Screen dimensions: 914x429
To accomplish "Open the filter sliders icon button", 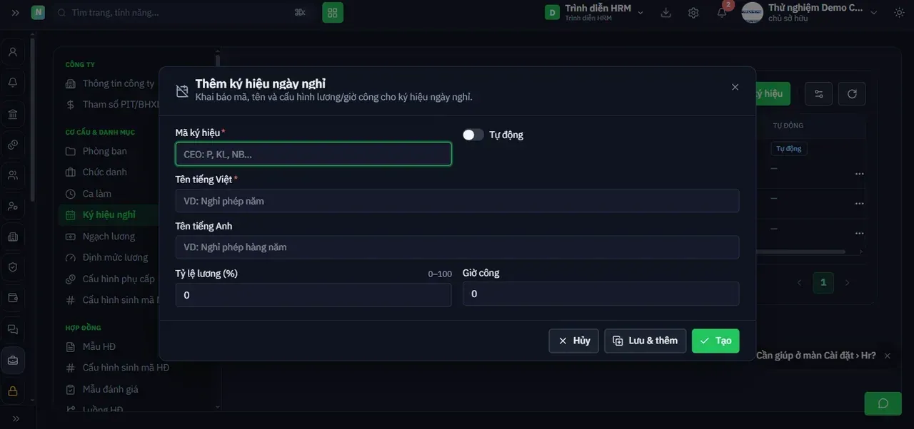I will pos(818,93).
